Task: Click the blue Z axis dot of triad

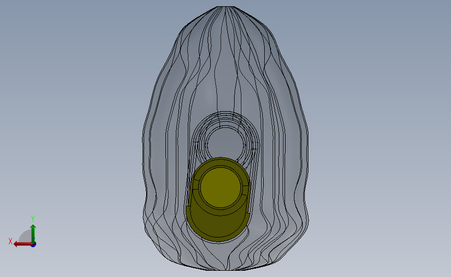Action: coord(34,245)
